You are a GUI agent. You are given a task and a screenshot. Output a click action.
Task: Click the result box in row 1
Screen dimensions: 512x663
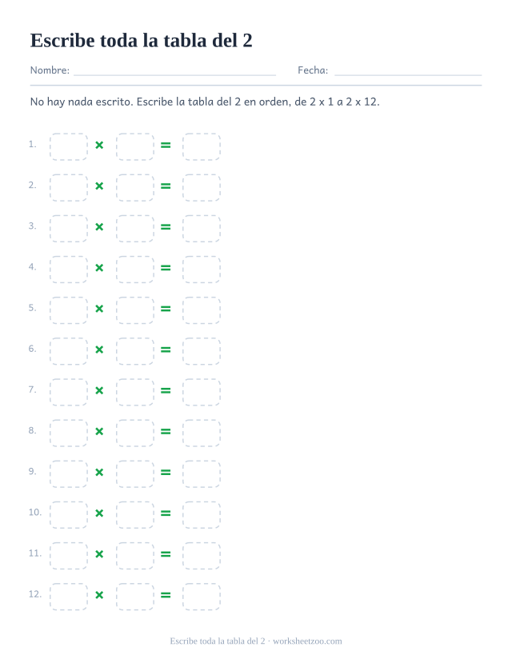(x=202, y=146)
